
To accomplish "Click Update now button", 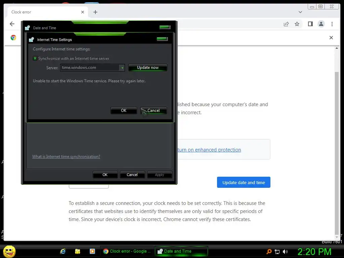I will click(x=148, y=68).
